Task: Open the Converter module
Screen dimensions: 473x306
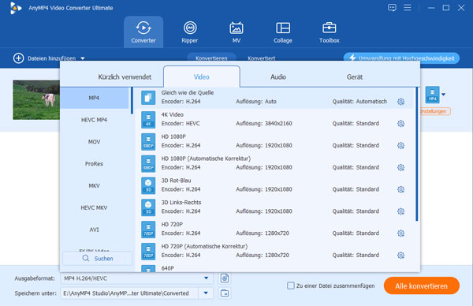Action: click(x=143, y=32)
